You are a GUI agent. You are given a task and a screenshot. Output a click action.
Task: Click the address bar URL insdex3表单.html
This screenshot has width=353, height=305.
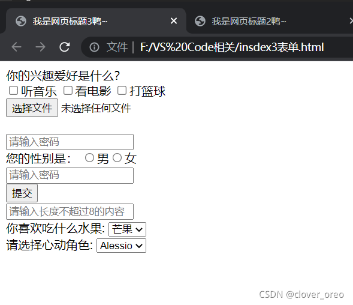(x=232, y=47)
